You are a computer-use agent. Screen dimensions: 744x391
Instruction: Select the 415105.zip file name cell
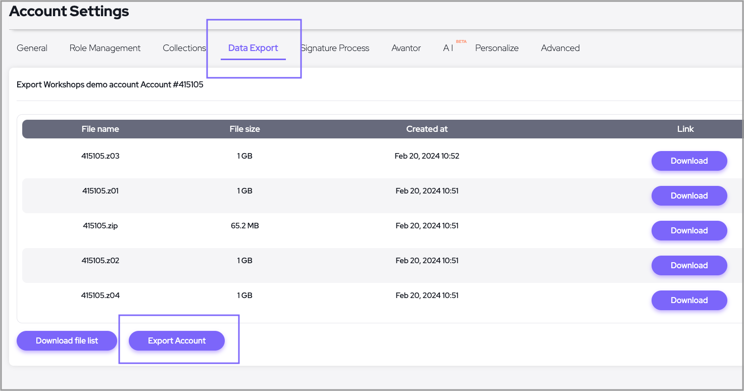[x=100, y=226]
